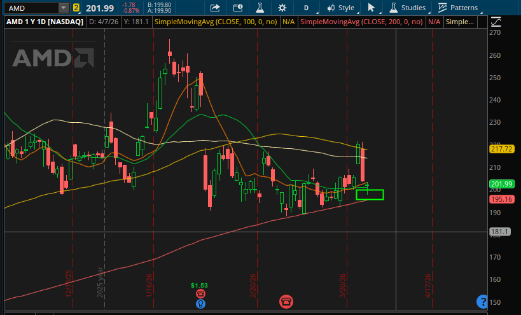Click the red 195.16 price bubble
The width and height of the screenshot is (521, 315).
pyautogui.click(x=502, y=199)
